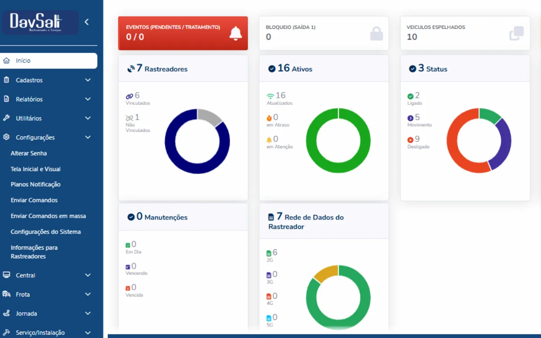Screen dimensions: 541x338
Task: Click the SIM card icon above 5G
Action: (x=269, y=318)
